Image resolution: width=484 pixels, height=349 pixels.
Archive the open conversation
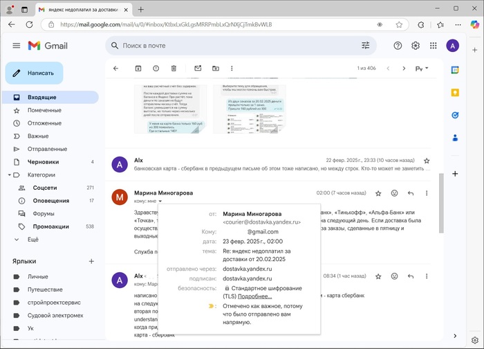(x=138, y=69)
